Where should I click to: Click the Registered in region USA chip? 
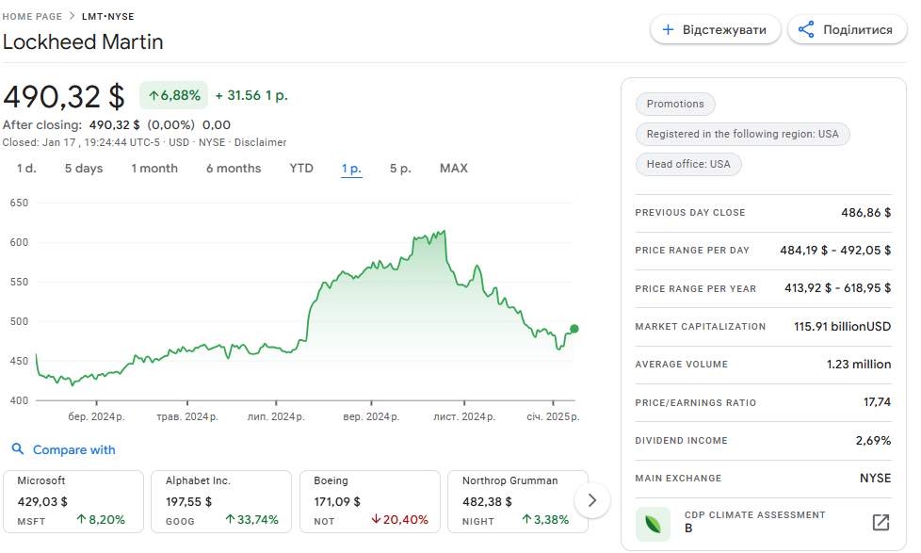click(x=742, y=134)
